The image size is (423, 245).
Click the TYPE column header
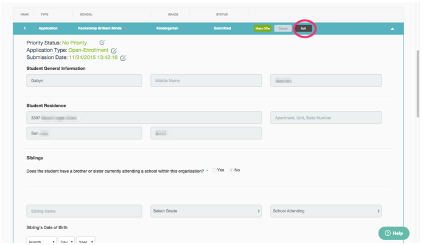44,15
